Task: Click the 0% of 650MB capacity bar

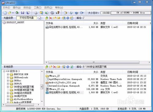Action: [x=131, y=13]
